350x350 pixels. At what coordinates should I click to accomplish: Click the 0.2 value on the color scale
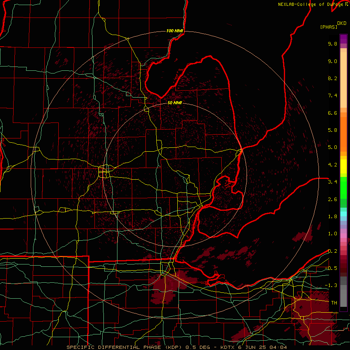click(332, 251)
